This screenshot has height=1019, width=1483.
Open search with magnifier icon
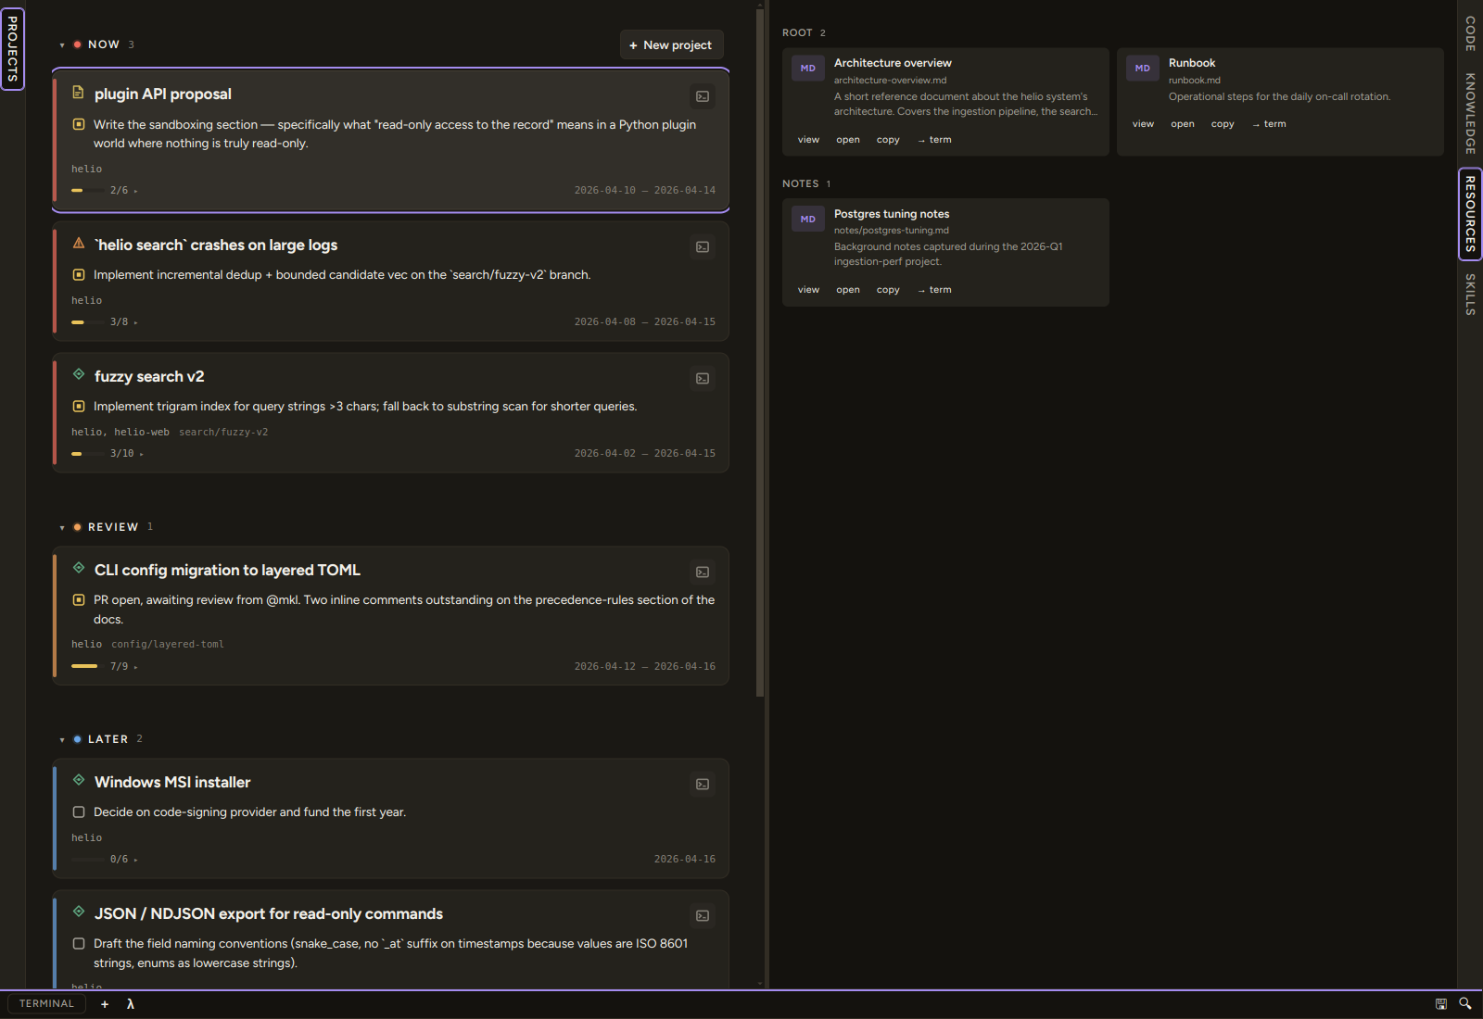(x=1465, y=1003)
